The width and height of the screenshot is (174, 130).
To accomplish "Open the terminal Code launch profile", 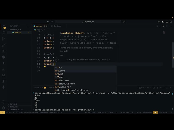I will (x=142, y=87).
